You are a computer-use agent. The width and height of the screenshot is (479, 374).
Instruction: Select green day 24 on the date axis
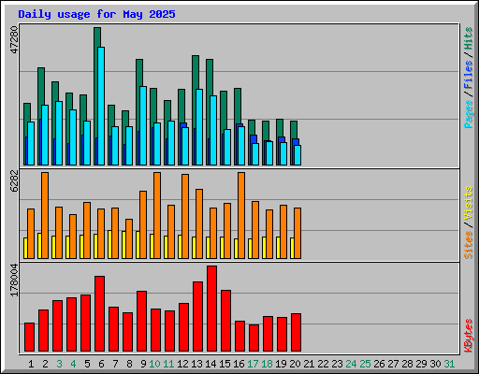(351, 364)
